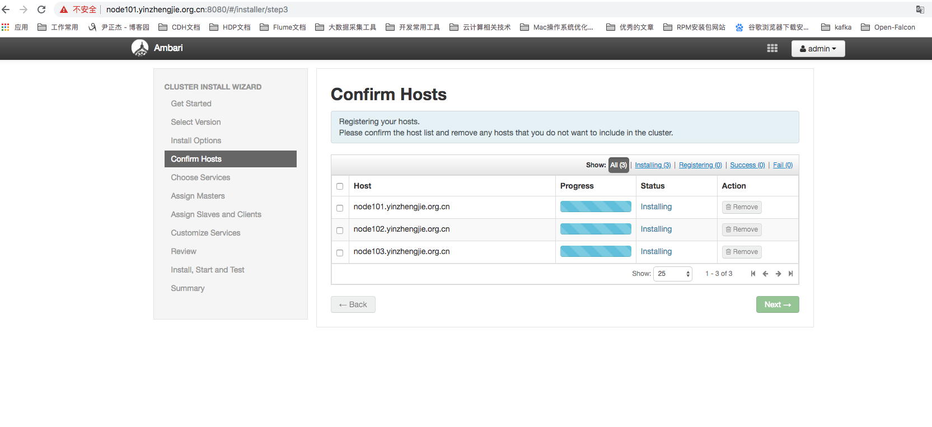Filter hosts by Success (0)
932x427 pixels.
point(747,165)
